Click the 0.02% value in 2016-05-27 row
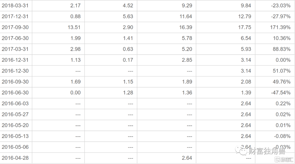Viewport: 295px width, 164px height. click(283, 115)
